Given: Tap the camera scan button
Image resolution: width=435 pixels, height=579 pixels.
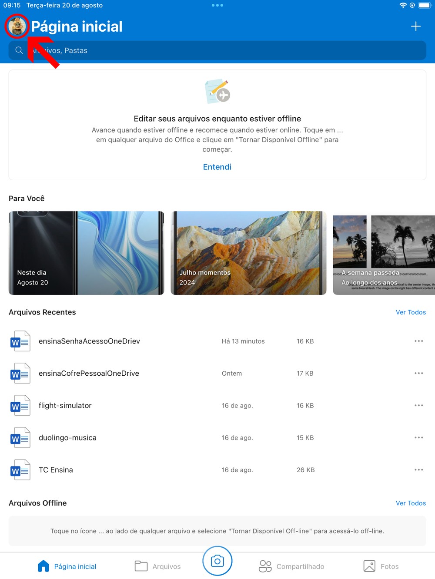Looking at the screenshot, I should coord(217,561).
